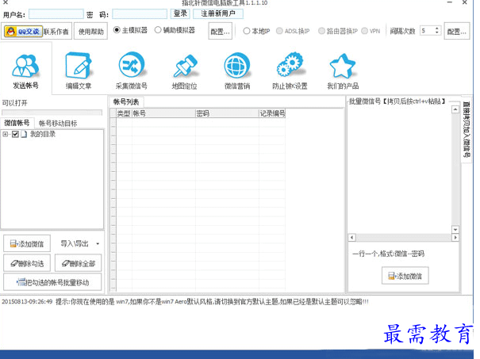
Task: Select the VPN radio option
Action: pos(364,31)
